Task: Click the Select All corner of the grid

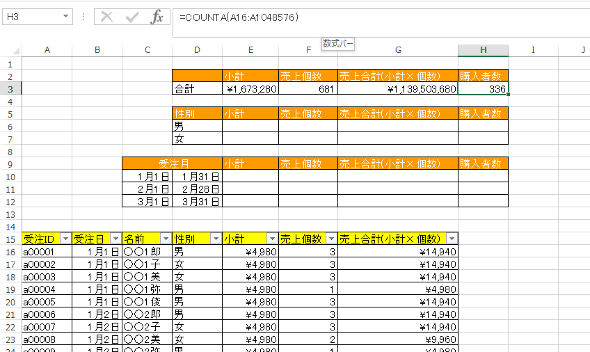Action: pyautogui.click(x=11, y=50)
